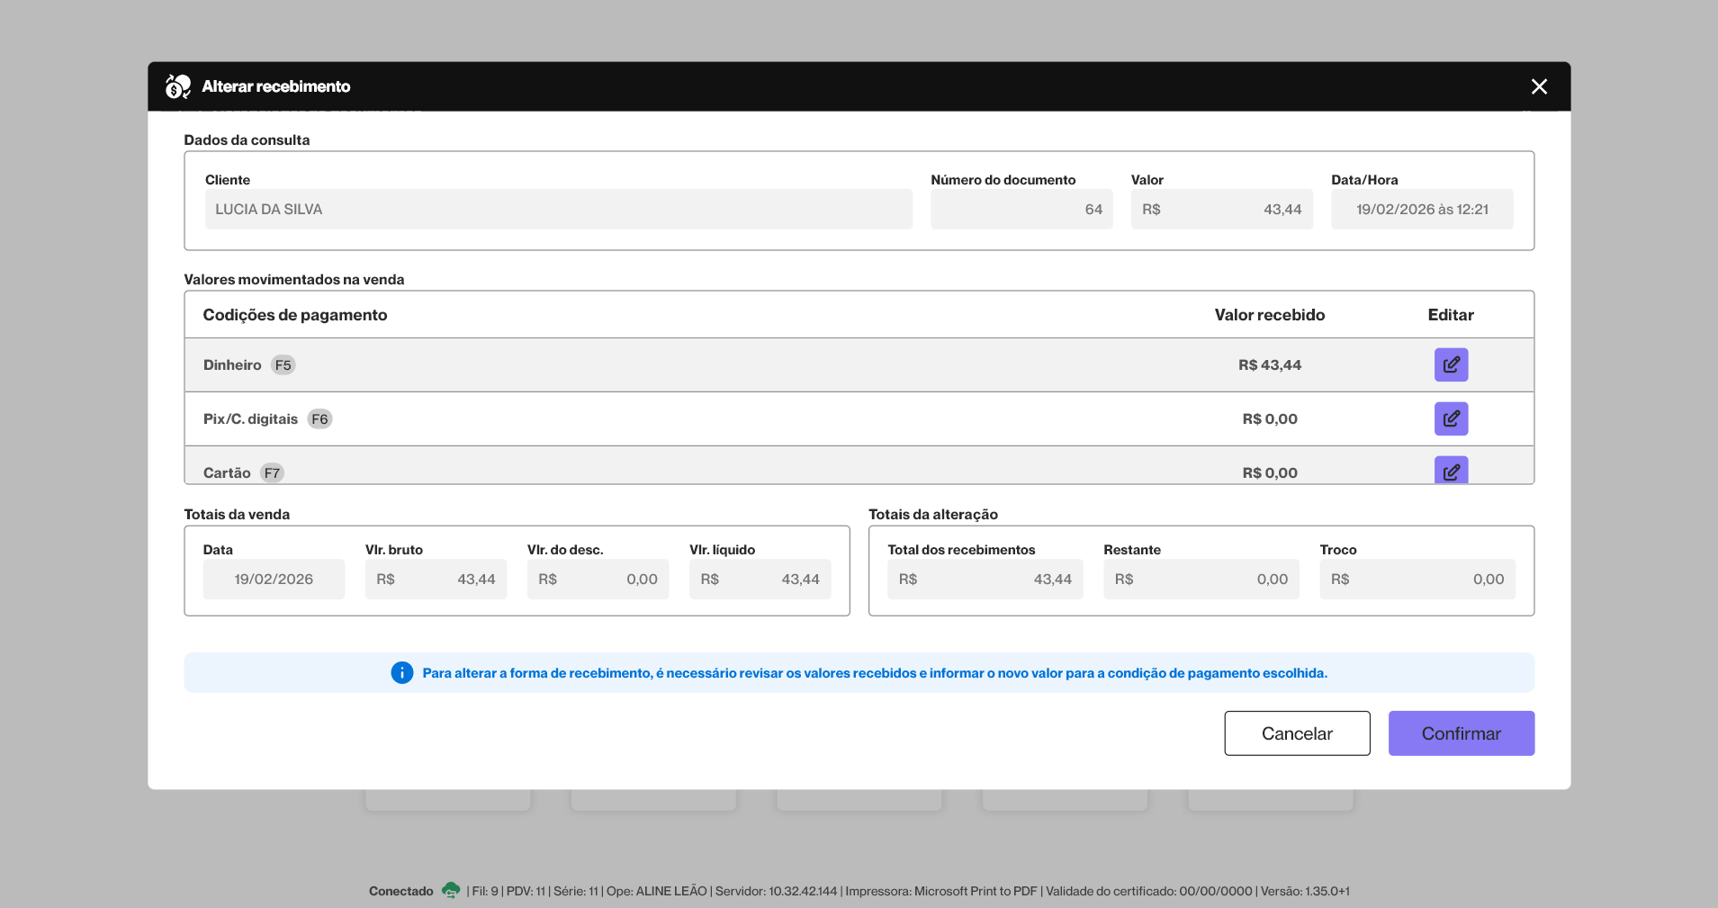Click the Restante amount field
Viewport: 1718px width, 908px height.
coord(1201,579)
